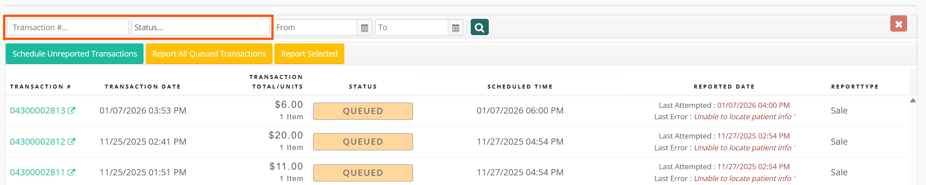Focus the To date field
The height and width of the screenshot is (185, 926).
click(x=411, y=28)
